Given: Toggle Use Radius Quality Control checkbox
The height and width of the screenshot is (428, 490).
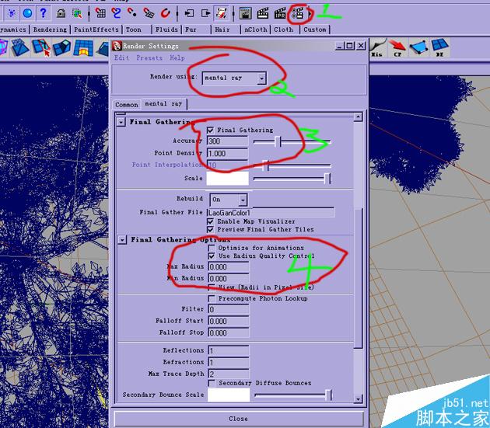Looking at the screenshot, I should [x=212, y=256].
